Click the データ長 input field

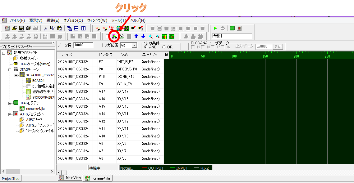83,45
